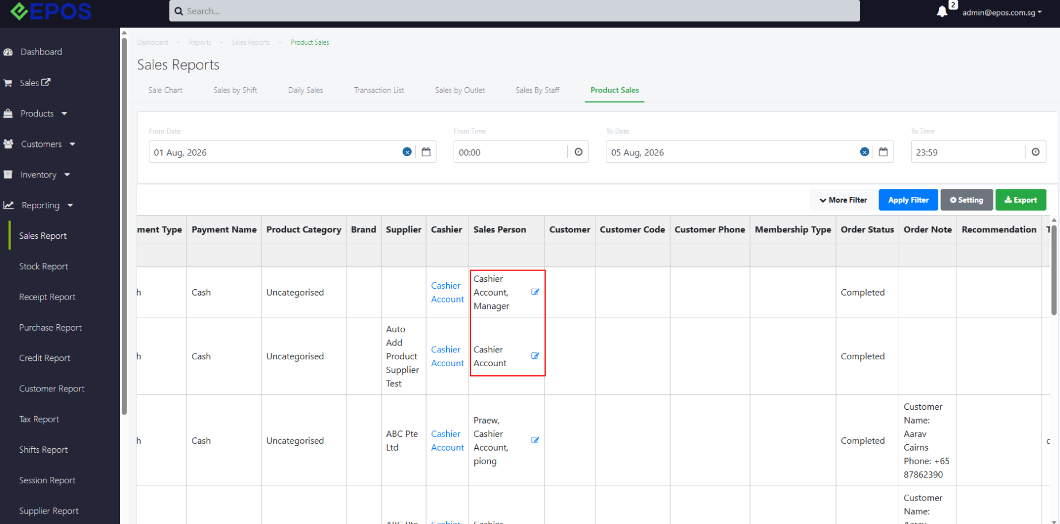Open Customer Report in the sidebar
This screenshot has width=1060, height=524.
coord(52,389)
